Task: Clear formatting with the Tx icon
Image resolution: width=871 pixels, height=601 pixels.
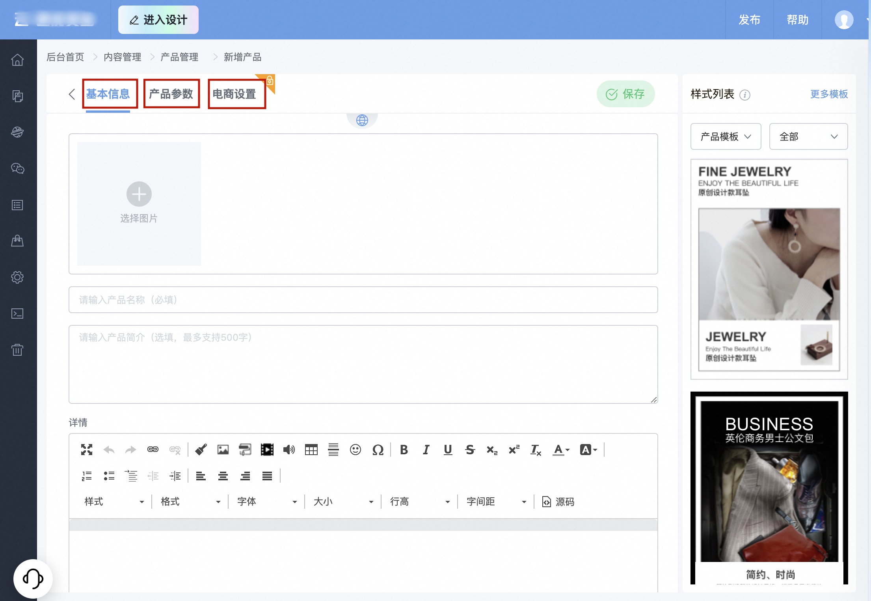Action: pyautogui.click(x=536, y=450)
